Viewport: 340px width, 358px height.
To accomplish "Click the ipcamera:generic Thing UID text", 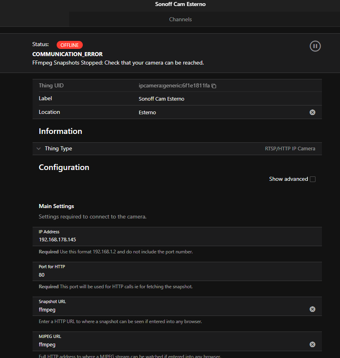I will point(174,86).
